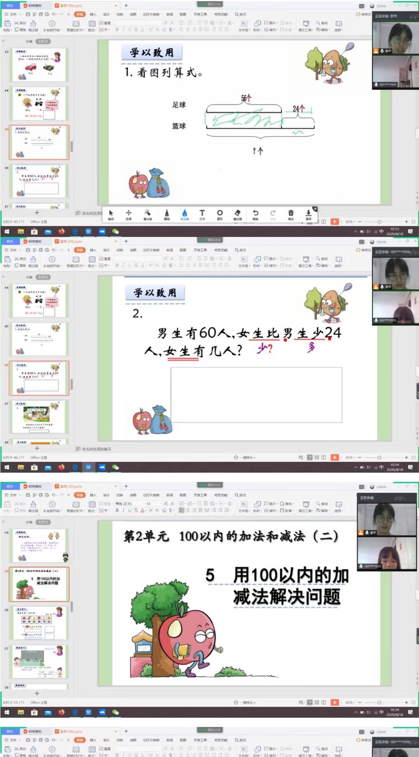Toggle Italic in the window showing slide 35
Image resolution: width=419 pixels, height=757 pixels.
(123, 510)
